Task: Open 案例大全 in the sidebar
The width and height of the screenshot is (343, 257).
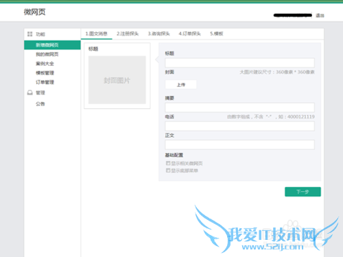Action: tap(45, 64)
